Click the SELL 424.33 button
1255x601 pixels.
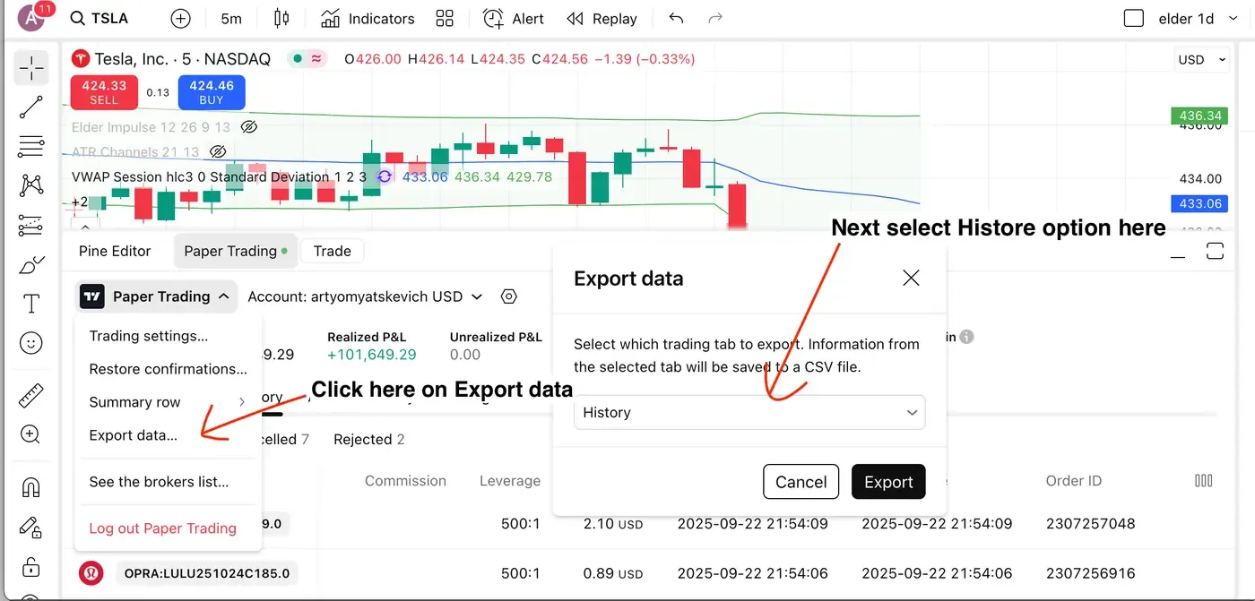[x=104, y=92]
